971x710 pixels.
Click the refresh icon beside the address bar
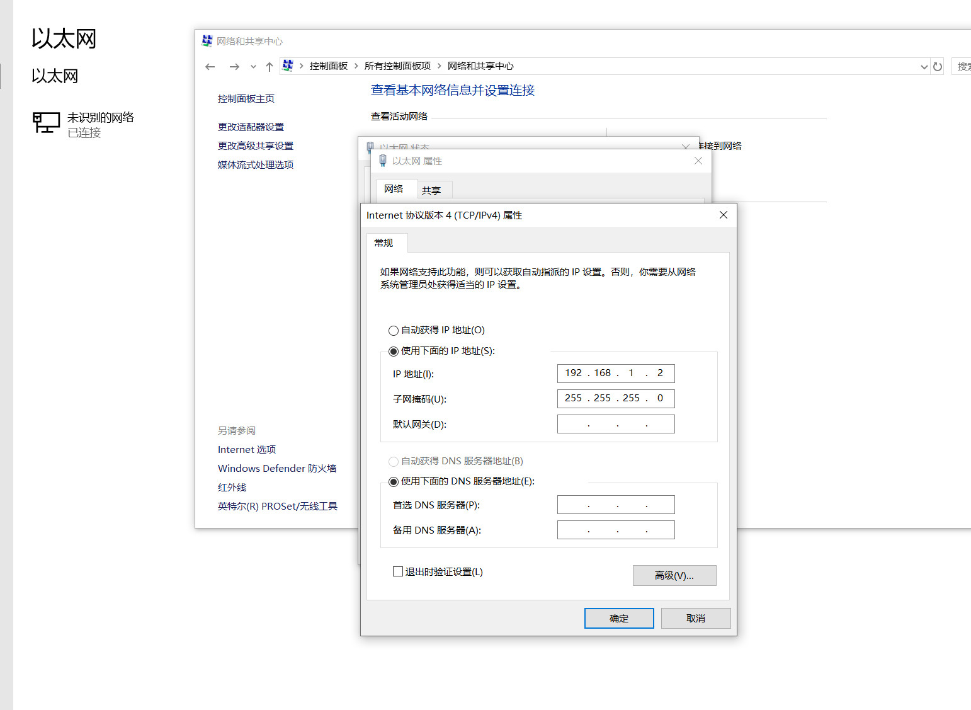[938, 67]
